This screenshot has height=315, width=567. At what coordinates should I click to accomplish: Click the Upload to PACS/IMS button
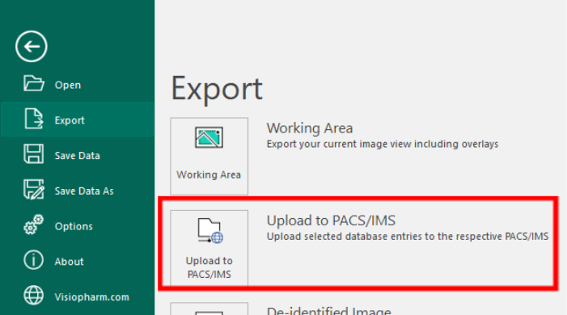209,249
